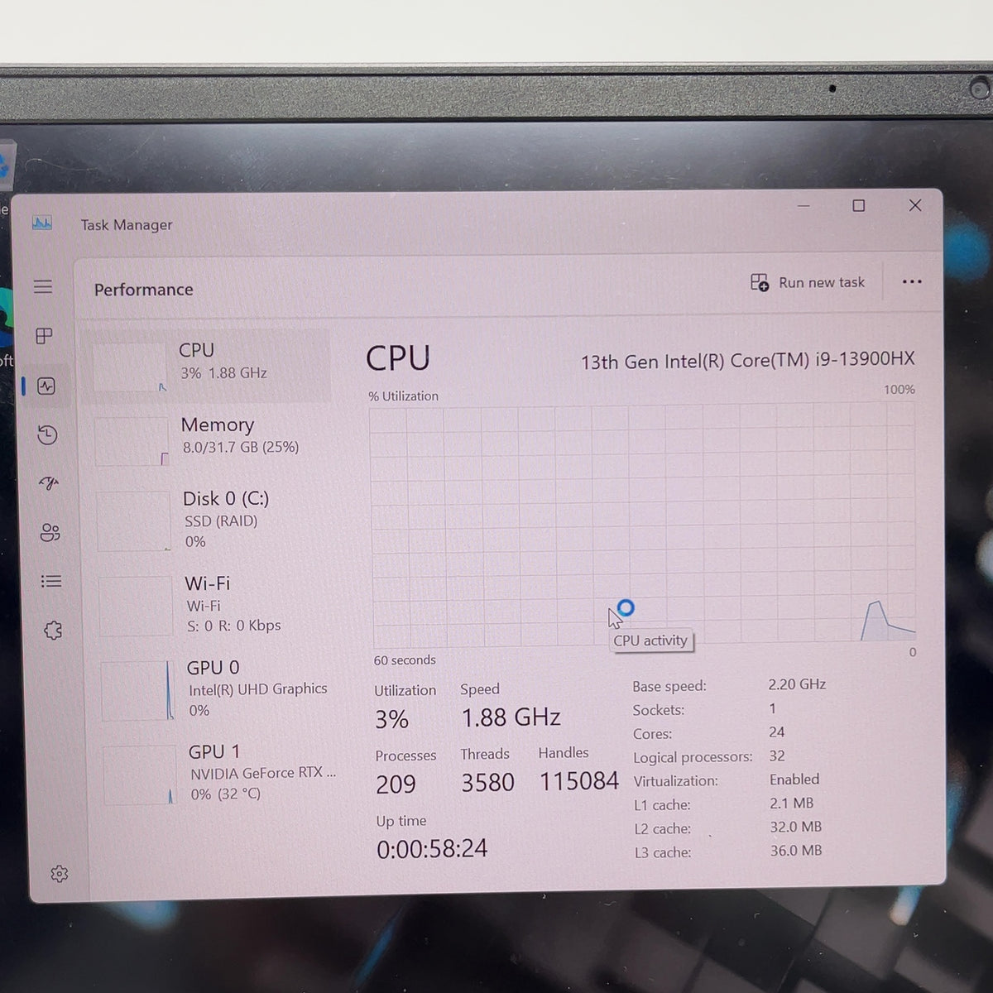
Task: Select the CPU entry in performance list
Action: pos(207,364)
